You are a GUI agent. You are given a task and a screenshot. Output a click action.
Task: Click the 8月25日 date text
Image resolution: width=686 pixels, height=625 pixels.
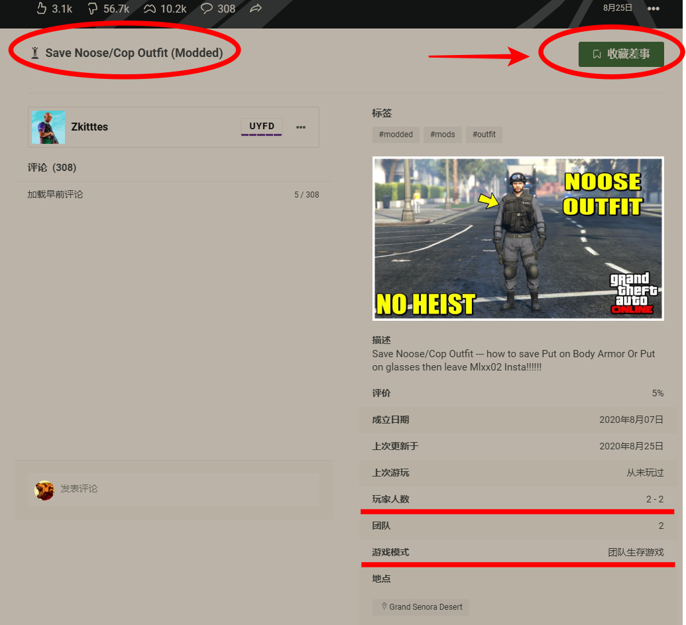click(617, 8)
